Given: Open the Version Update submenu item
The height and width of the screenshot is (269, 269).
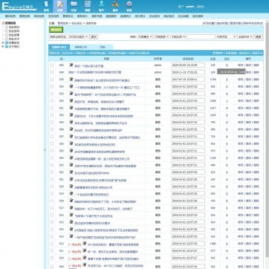Looking at the screenshot, I should click(x=198, y=16).
